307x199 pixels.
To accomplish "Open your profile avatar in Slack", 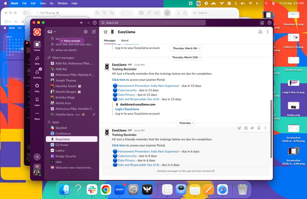I will 37,170.
